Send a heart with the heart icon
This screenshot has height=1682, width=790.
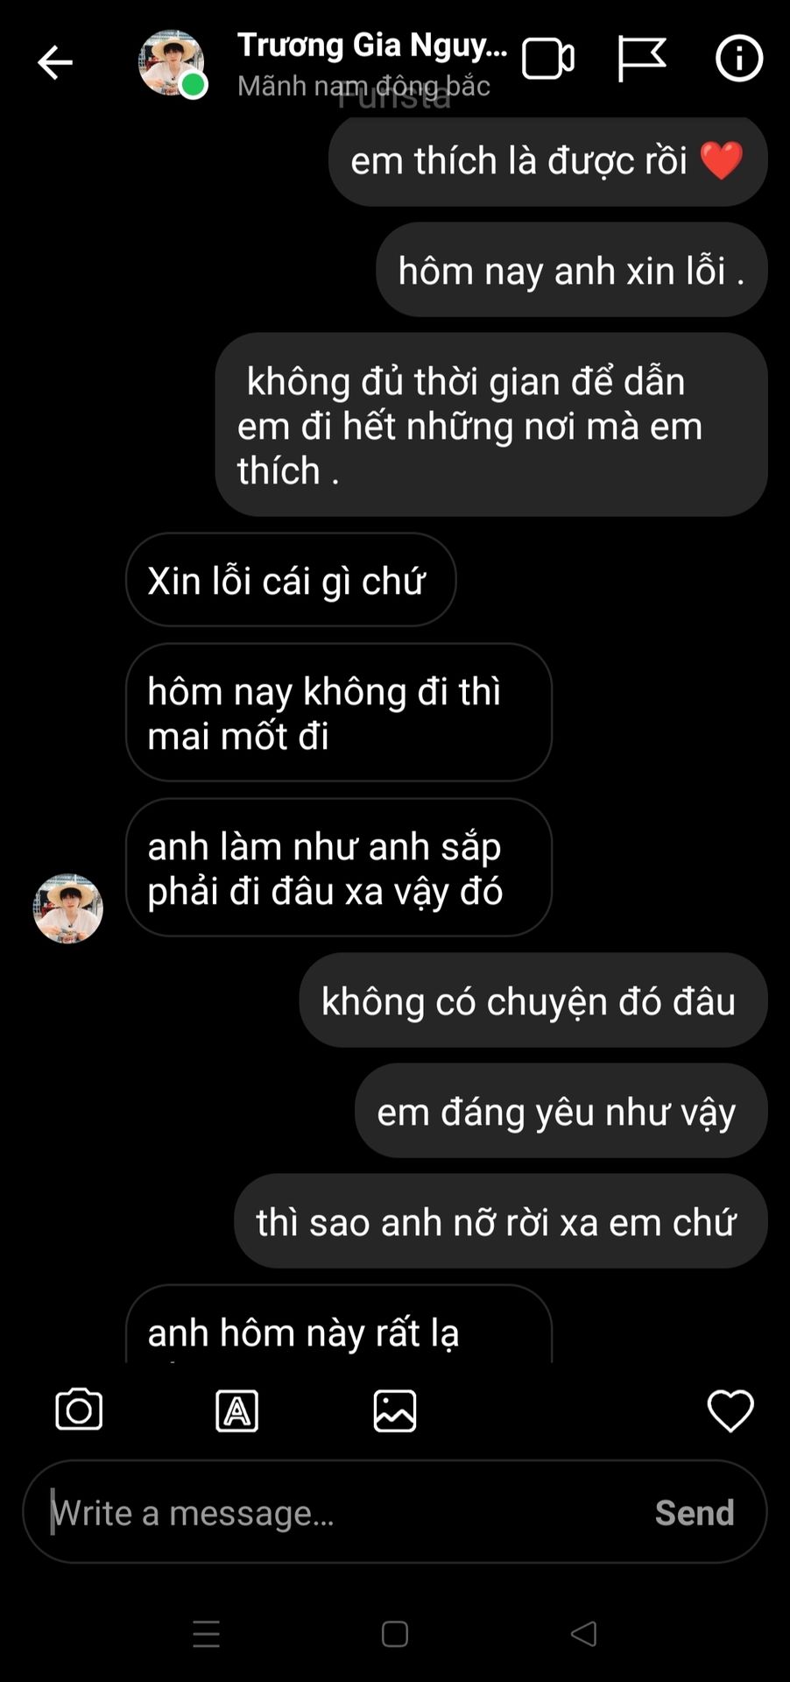pyautogui.click(x=730, y=1410)
